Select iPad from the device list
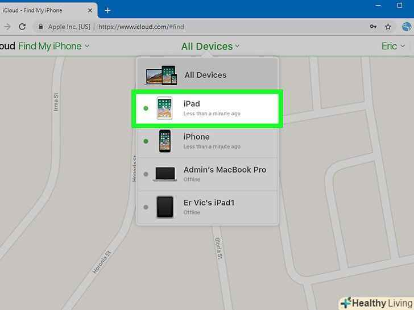This screenshot has width=414, height=310. pyautogui.click(x=207, y=108)
